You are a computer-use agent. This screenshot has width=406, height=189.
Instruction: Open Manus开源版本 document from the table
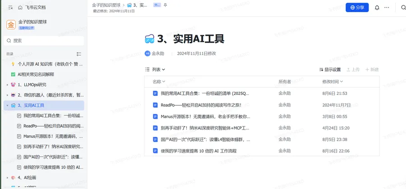pos(206,117)
